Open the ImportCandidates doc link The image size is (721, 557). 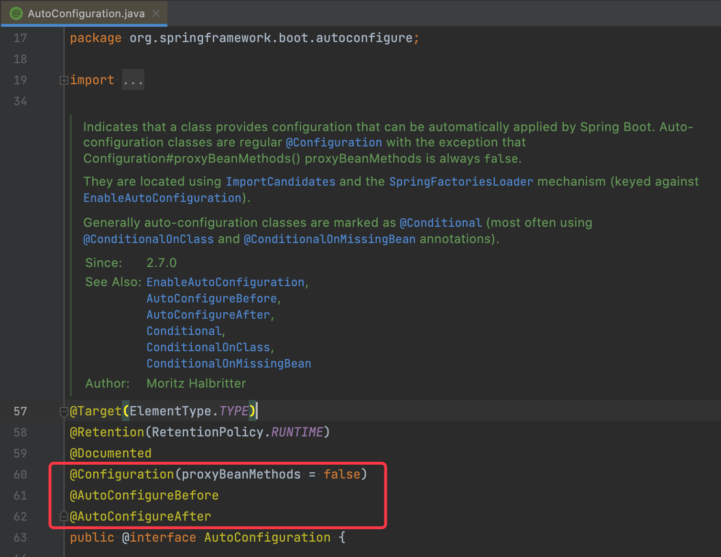point(281,181)
